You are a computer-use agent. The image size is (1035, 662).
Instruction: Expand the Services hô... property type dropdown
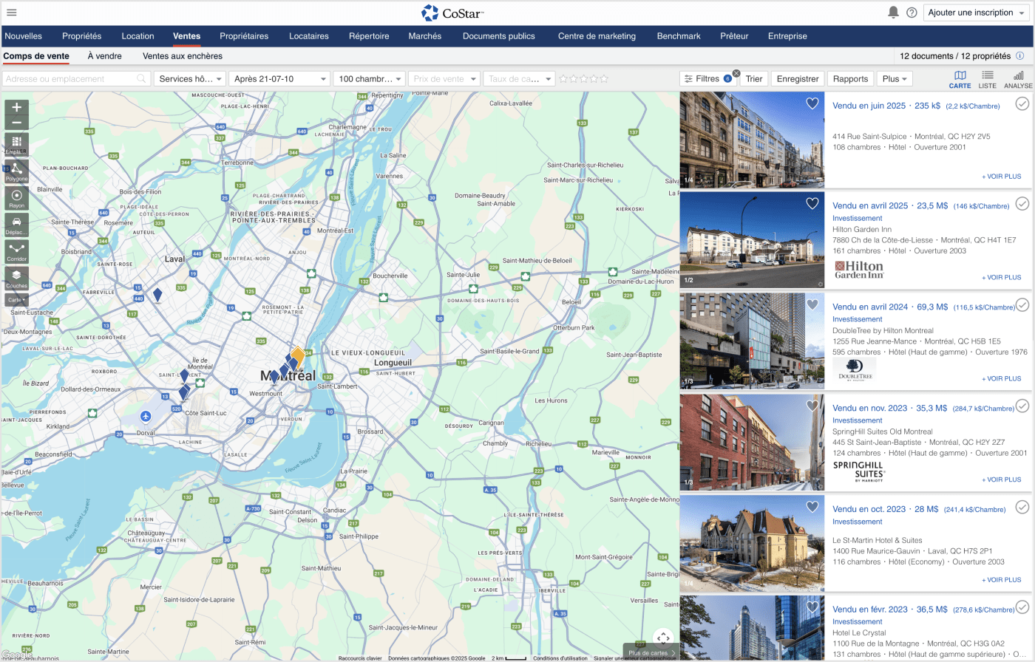coord(191,79)
